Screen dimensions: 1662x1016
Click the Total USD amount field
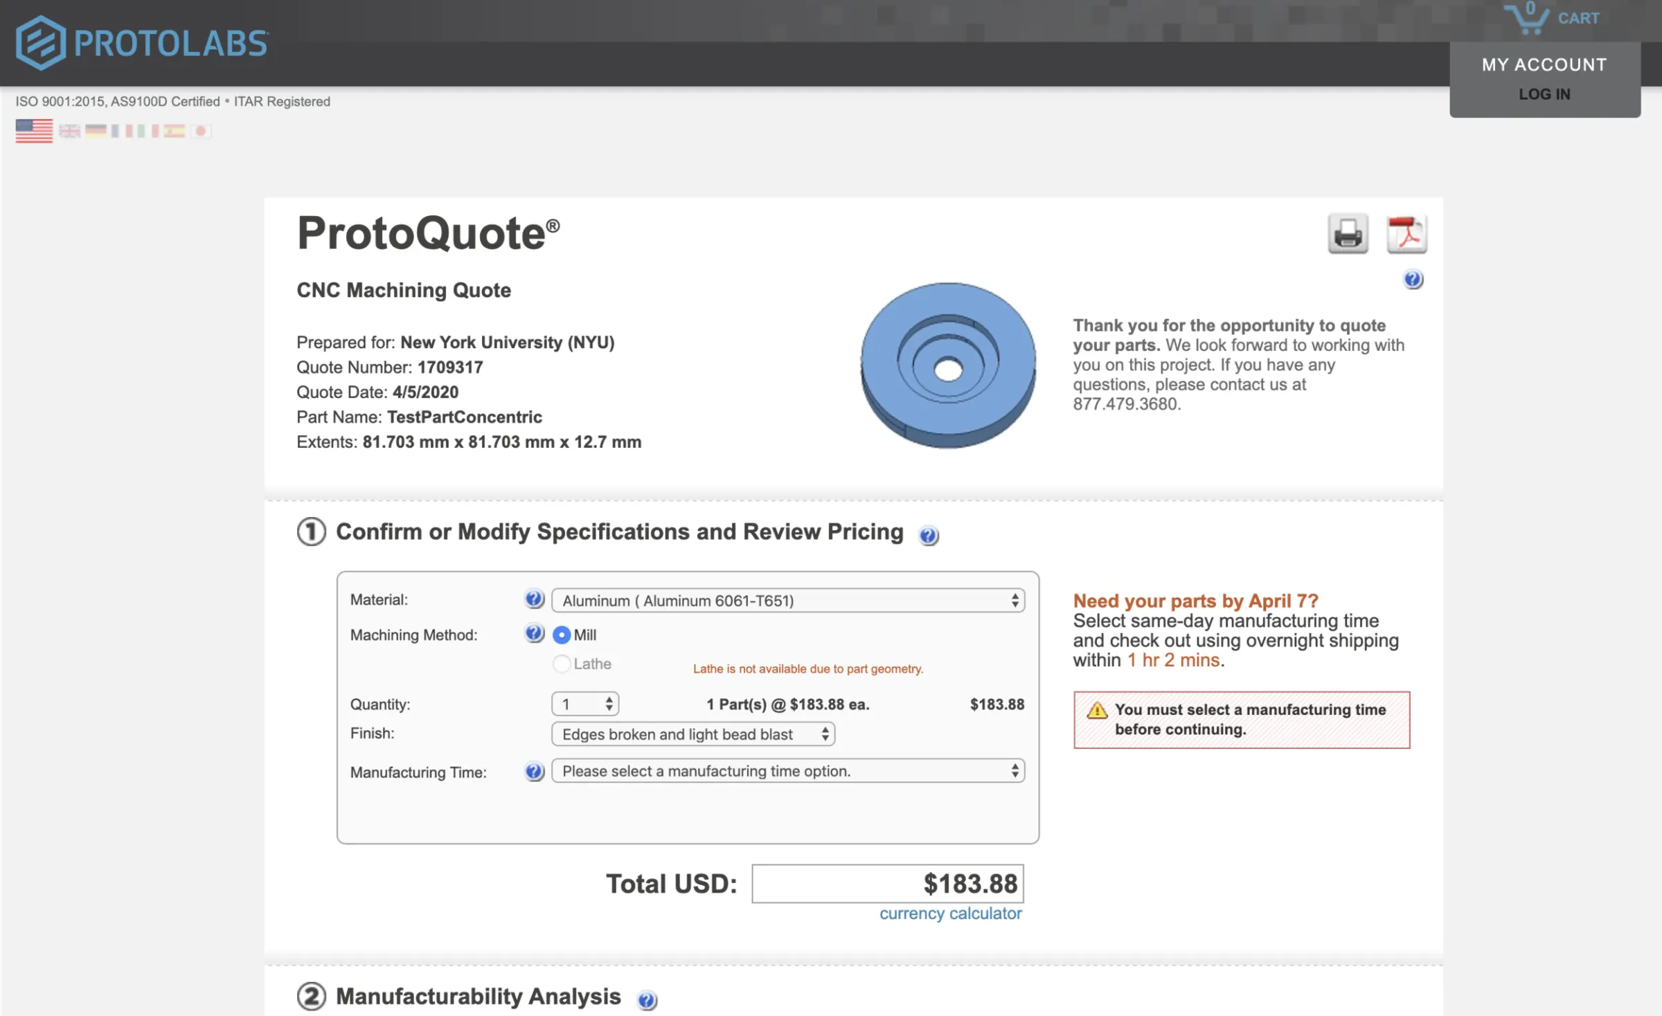pos(888,884)
